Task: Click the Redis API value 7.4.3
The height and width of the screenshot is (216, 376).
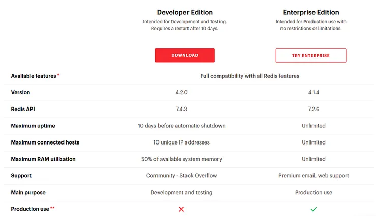Action: coord(181,109)
